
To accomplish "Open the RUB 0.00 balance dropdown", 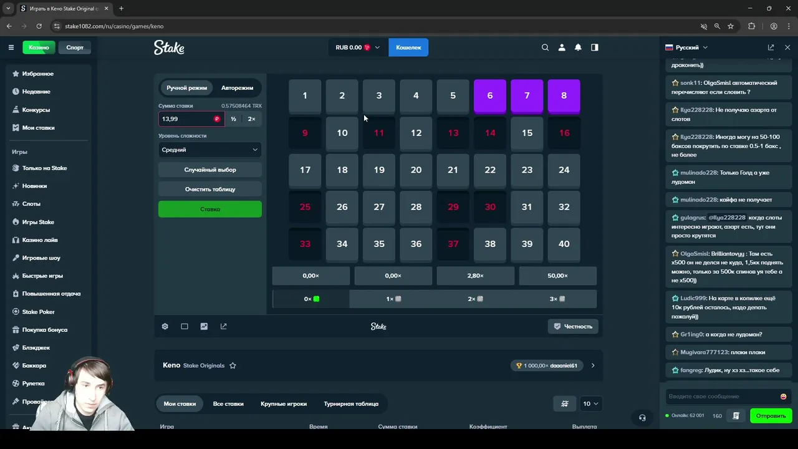I will pos(357,47).
